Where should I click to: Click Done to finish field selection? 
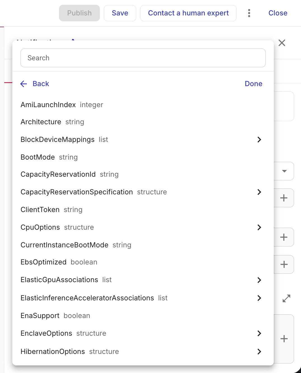click(x=253, y=84)
